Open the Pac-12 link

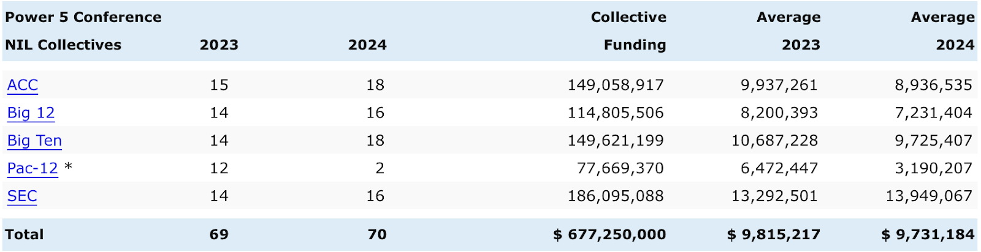coord(32,168)
